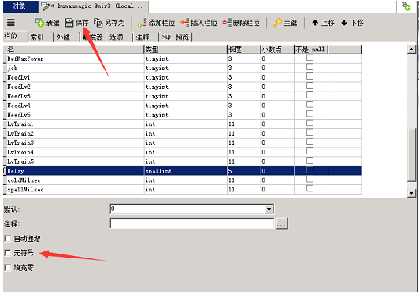
Task: Open the 栏位 tab
Action: click(15, 36)
